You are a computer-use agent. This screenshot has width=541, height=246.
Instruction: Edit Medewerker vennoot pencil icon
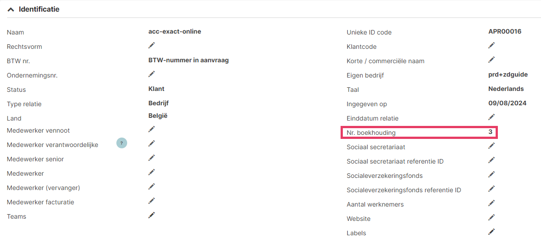pos(152,129)
